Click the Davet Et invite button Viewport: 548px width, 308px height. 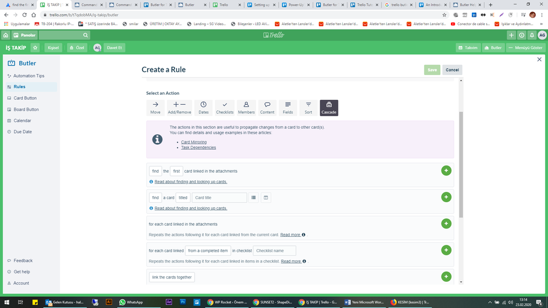point(114,48)
